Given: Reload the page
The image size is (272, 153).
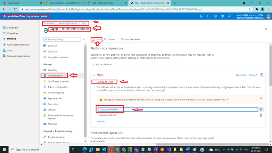Looking at the screenshot, I should click(x=15, y=9).
